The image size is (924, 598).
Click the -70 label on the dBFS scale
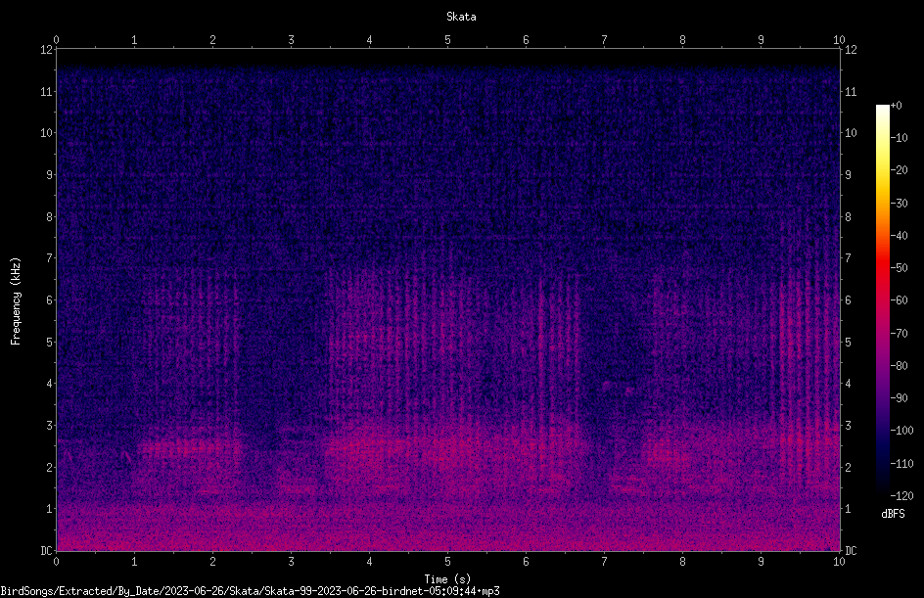900,334
